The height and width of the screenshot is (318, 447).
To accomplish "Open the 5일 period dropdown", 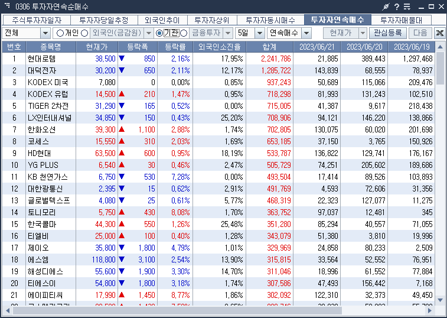I will click(x=260, y=33).
